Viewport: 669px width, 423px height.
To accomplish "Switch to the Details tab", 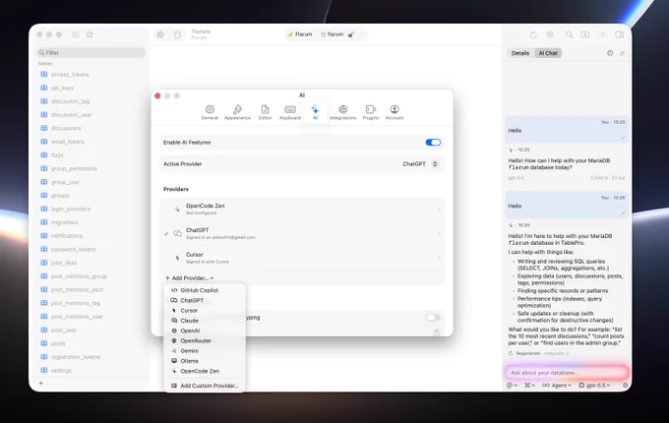I will pyautogui.click(x=520, y=53).
